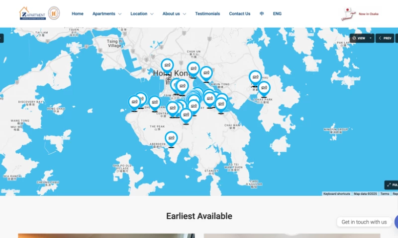Select the apartment marker near Aberdeen

pos(171,139)
